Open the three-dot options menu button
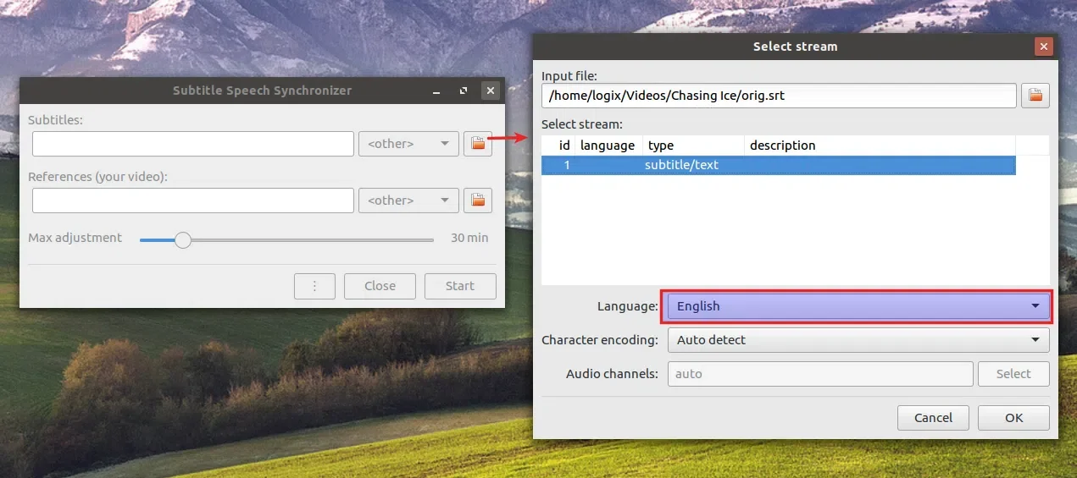Image resolution: width=1077 pixels, height=478 pixels. (x=314, y=286)
